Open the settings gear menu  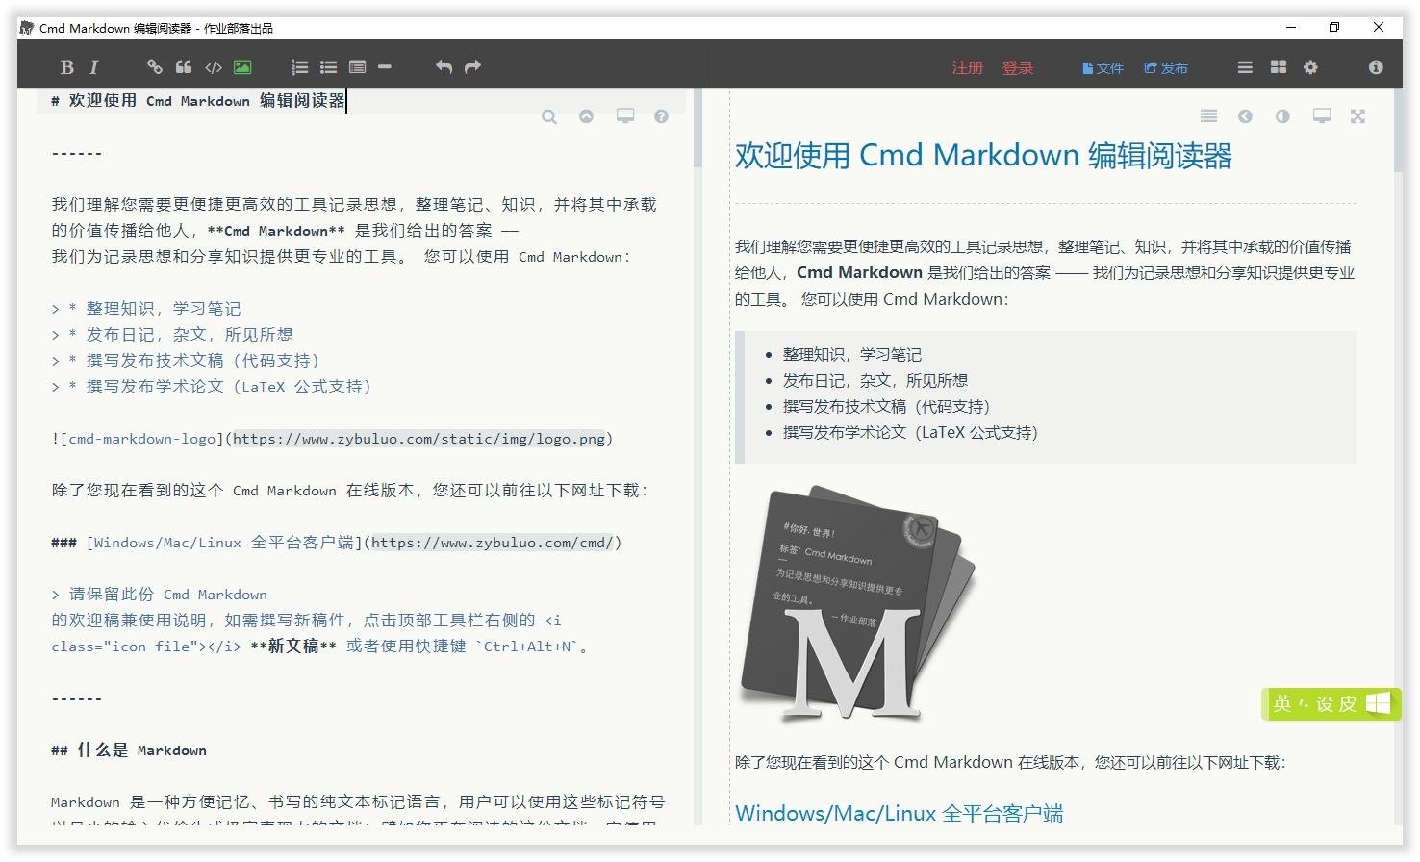click(1310, 66)
